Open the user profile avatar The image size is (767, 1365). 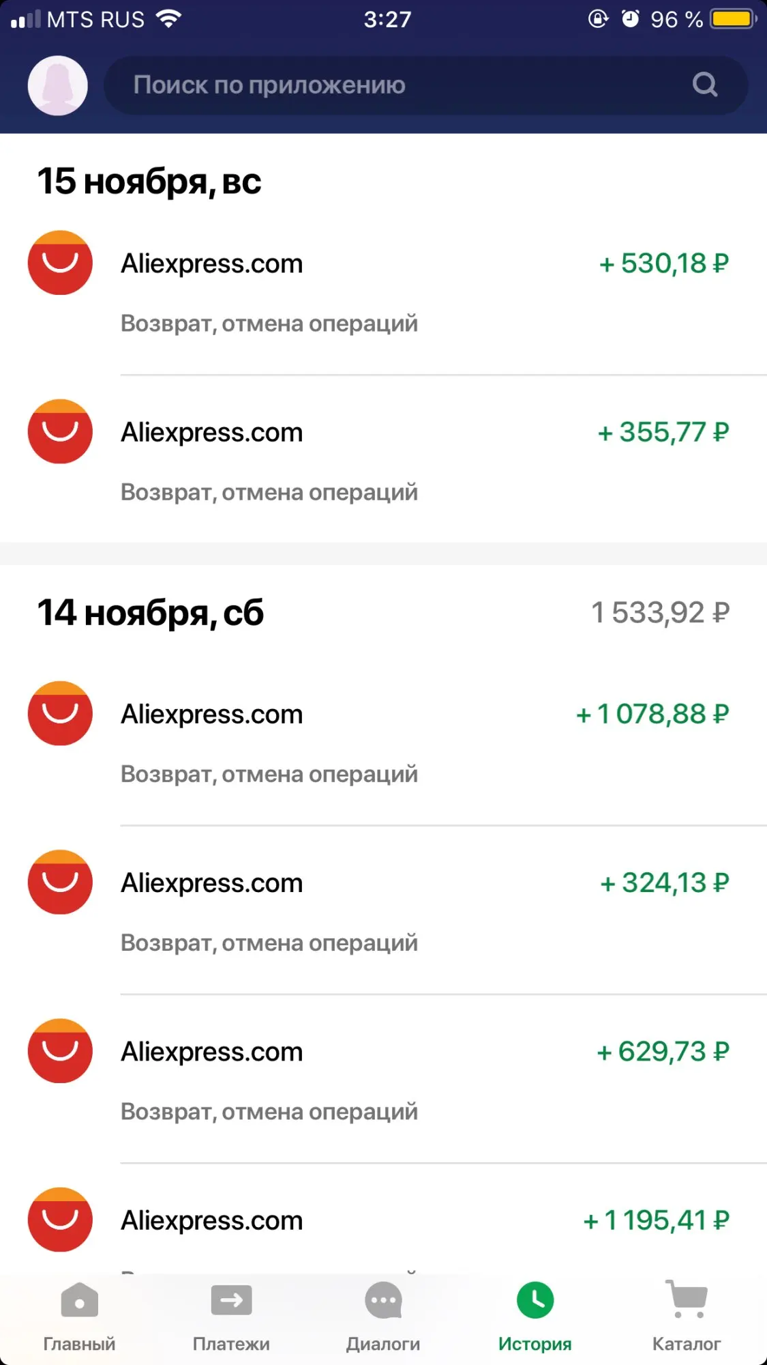58,85
